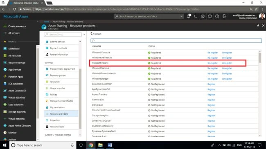Click the Microsoft.Network provider name
266x149 pixels.
(101, 68)
